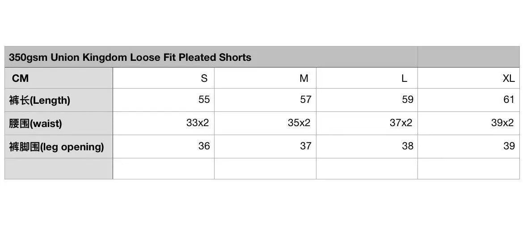The image size is (527, 225).
Task: Click the S size column header
Action: click(x=204, y=78)
